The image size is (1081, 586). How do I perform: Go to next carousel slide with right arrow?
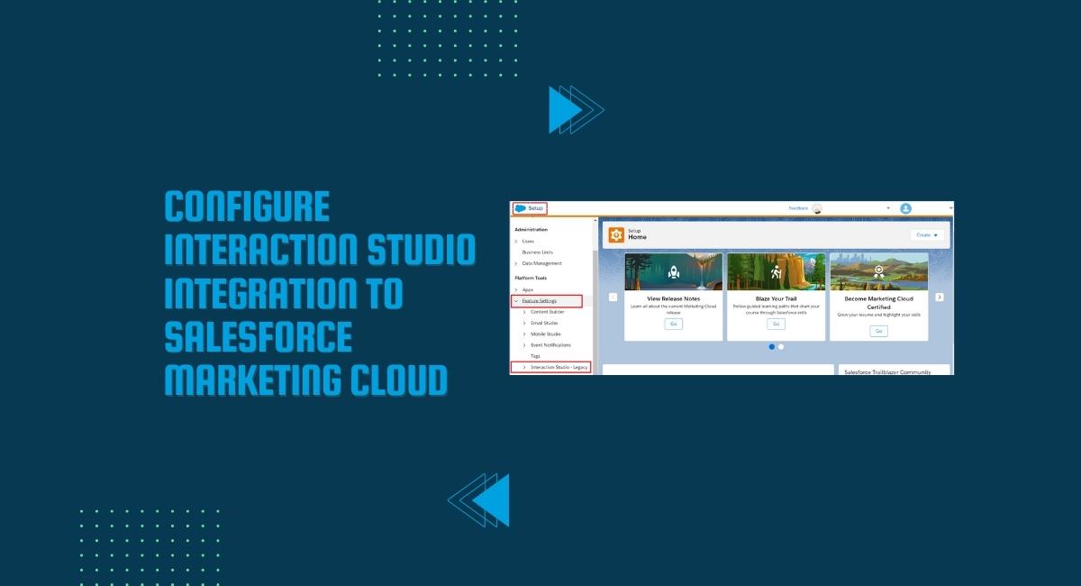940,297
